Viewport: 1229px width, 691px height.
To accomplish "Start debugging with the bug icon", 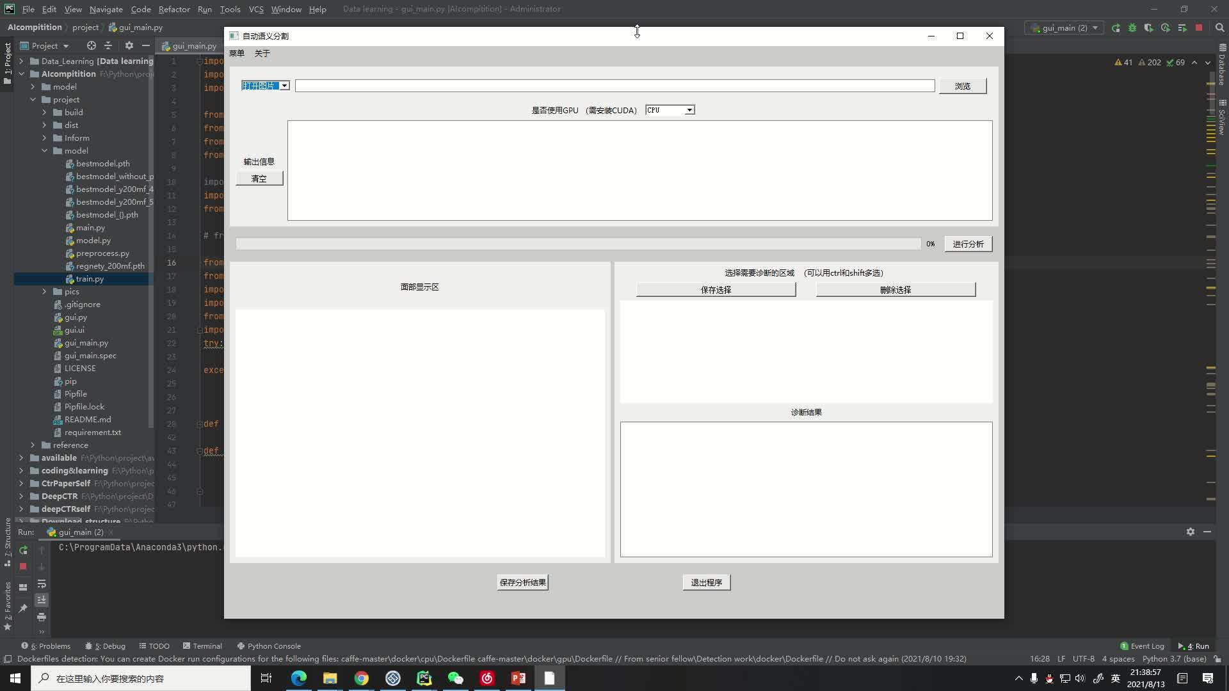I will pos(1132,28).
